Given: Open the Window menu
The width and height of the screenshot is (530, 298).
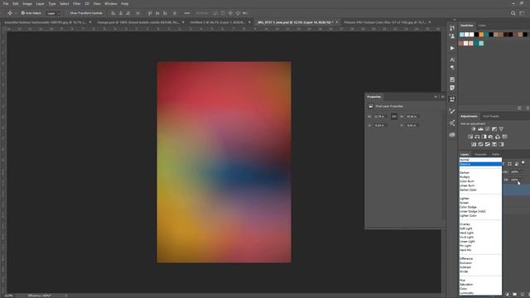Looking at the screenshot, I should [110, 3].
